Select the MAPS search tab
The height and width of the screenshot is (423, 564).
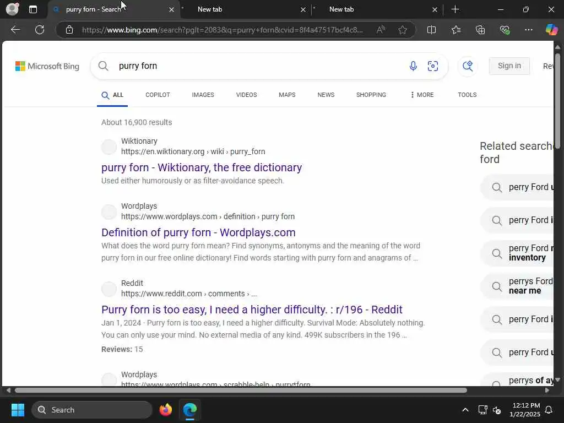point(287,95)
